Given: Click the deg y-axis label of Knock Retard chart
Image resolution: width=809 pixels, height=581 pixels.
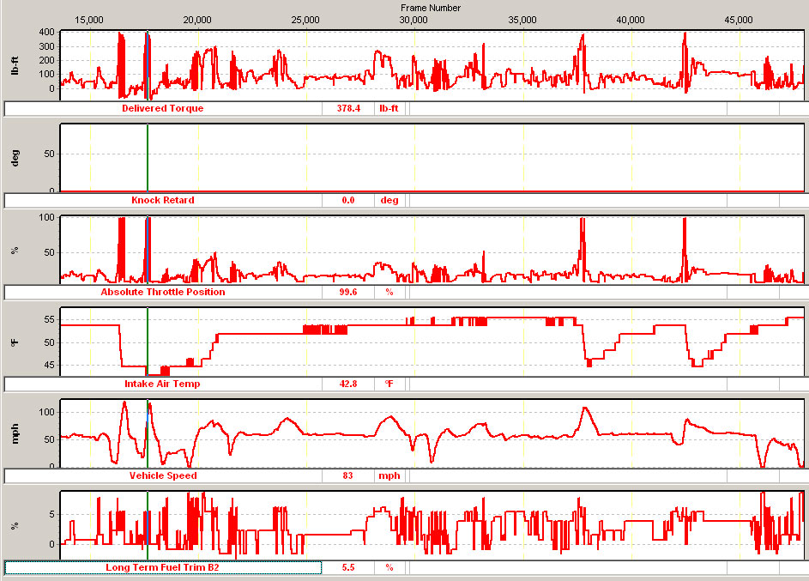Looking at the screenshot, I should pyautogui.click(x=15, y=158).
